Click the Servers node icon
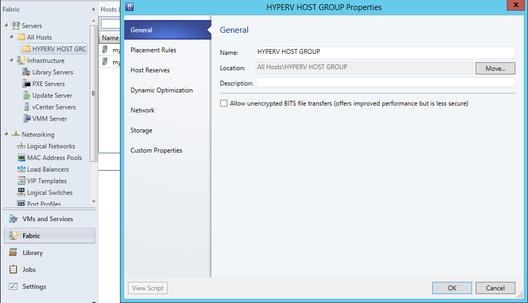Screen dimensions: 528x303 pos(15,25)
